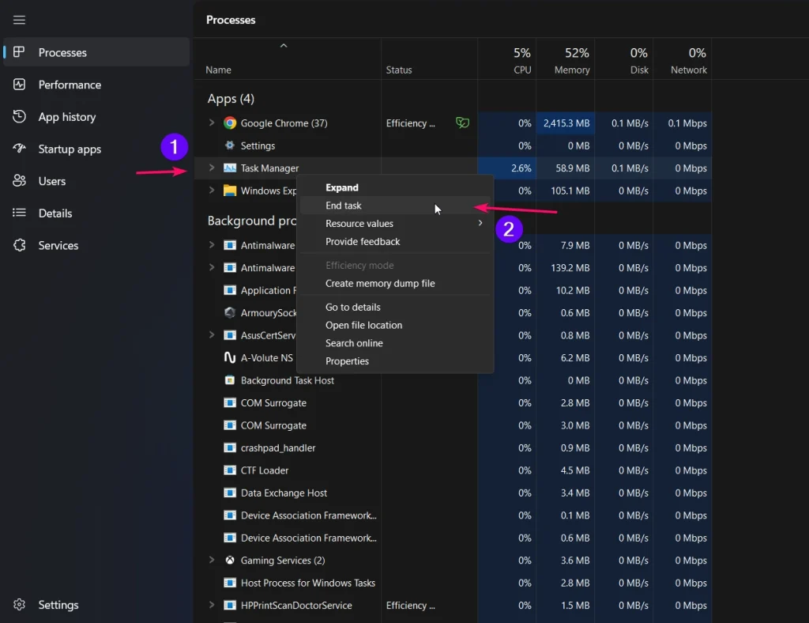Viewport: 809px width, 623px height.
Task: Select Device Association Framework row with 0.1 MB
Action: (453, 515)
